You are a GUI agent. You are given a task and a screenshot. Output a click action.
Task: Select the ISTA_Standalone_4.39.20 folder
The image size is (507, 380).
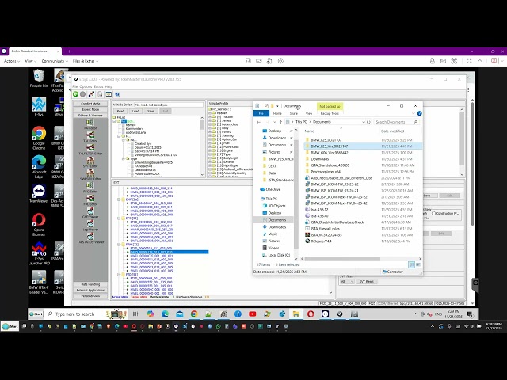(330, 165)
